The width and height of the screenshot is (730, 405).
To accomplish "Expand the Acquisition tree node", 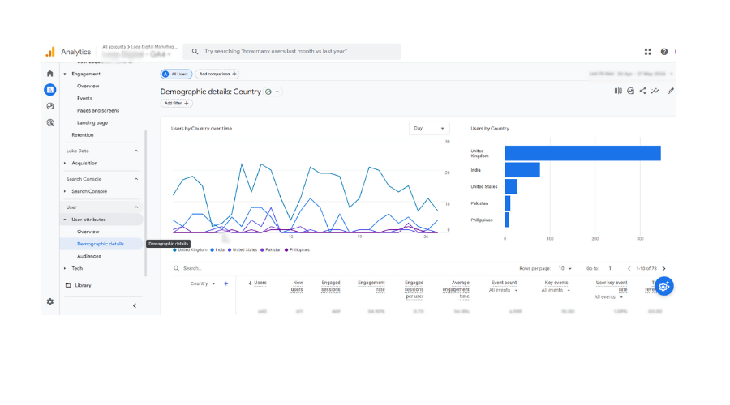I will 65,163.
